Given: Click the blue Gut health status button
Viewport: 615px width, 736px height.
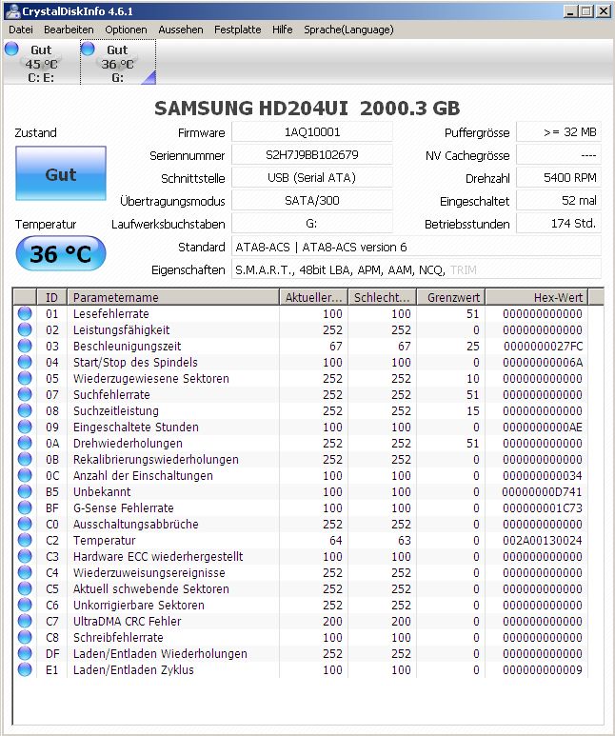Looking at the screenshot, I should [x=61, y=175].
